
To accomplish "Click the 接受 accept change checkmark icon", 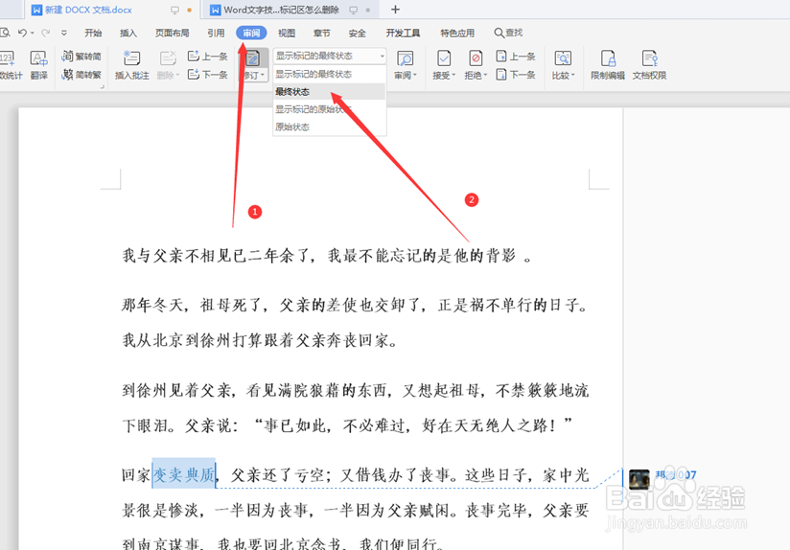I will (444, 58).
